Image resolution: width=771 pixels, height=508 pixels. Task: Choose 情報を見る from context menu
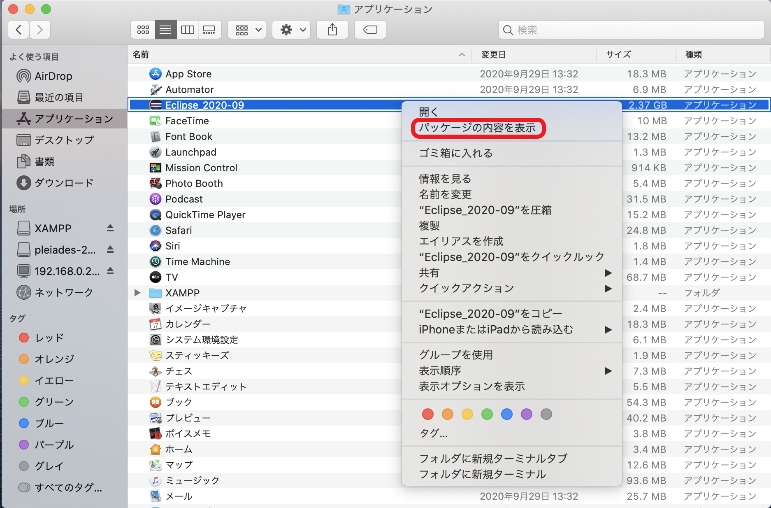click(x=511, y=179)
